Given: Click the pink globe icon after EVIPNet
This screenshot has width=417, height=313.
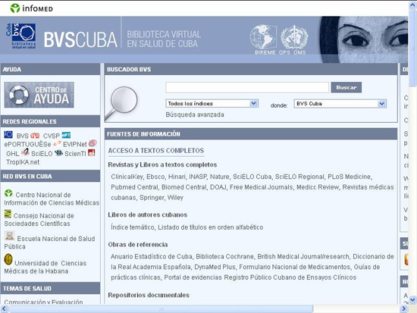Looking at the screenshot, I should coord(92,143).
